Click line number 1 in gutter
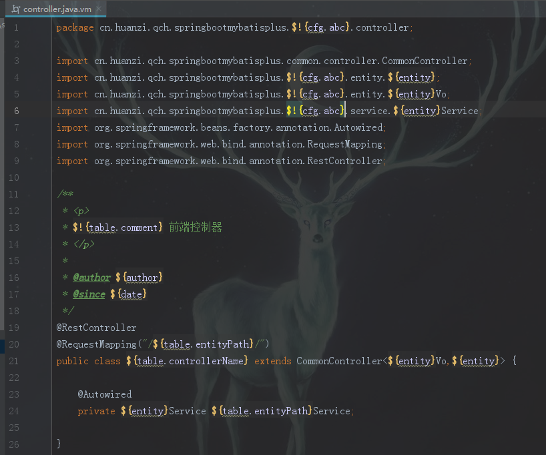Screen dimensions: 546x455 pos(17,27)
